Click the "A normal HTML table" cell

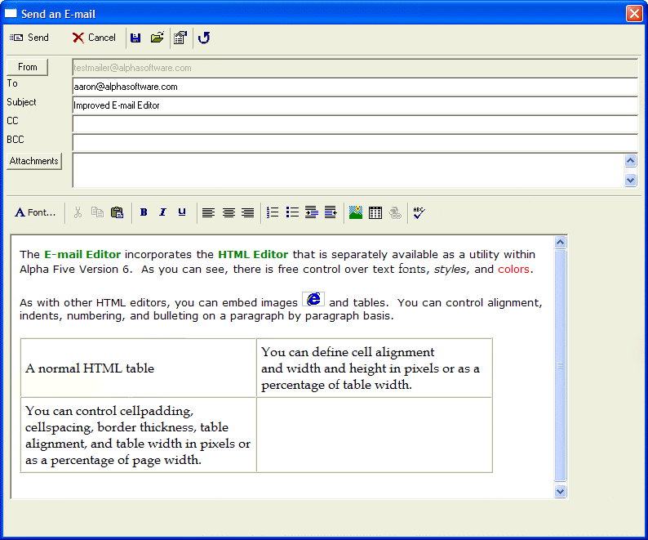tap(139, 368)
